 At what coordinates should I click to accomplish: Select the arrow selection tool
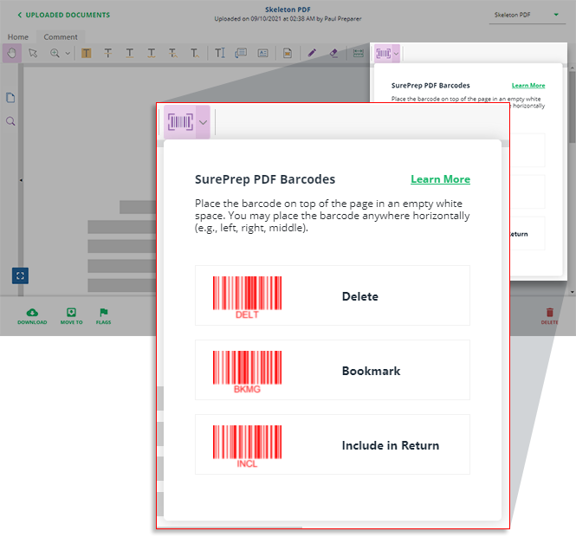33,53
